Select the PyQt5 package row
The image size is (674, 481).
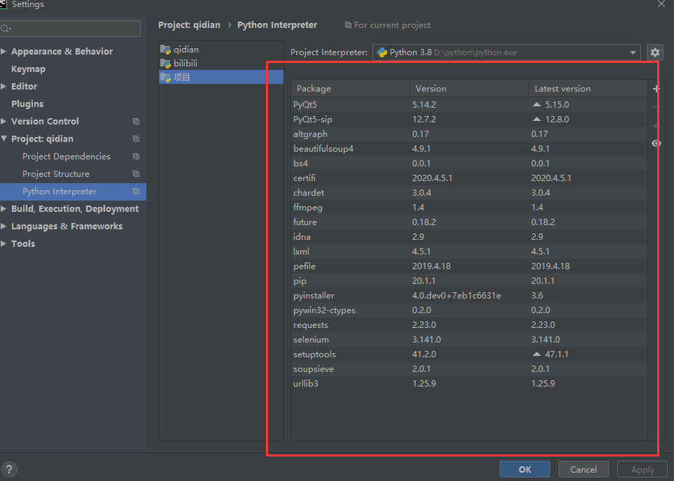[470, 104]
